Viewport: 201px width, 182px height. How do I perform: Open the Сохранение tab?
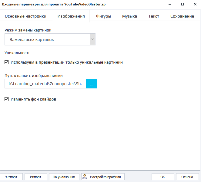182,16
